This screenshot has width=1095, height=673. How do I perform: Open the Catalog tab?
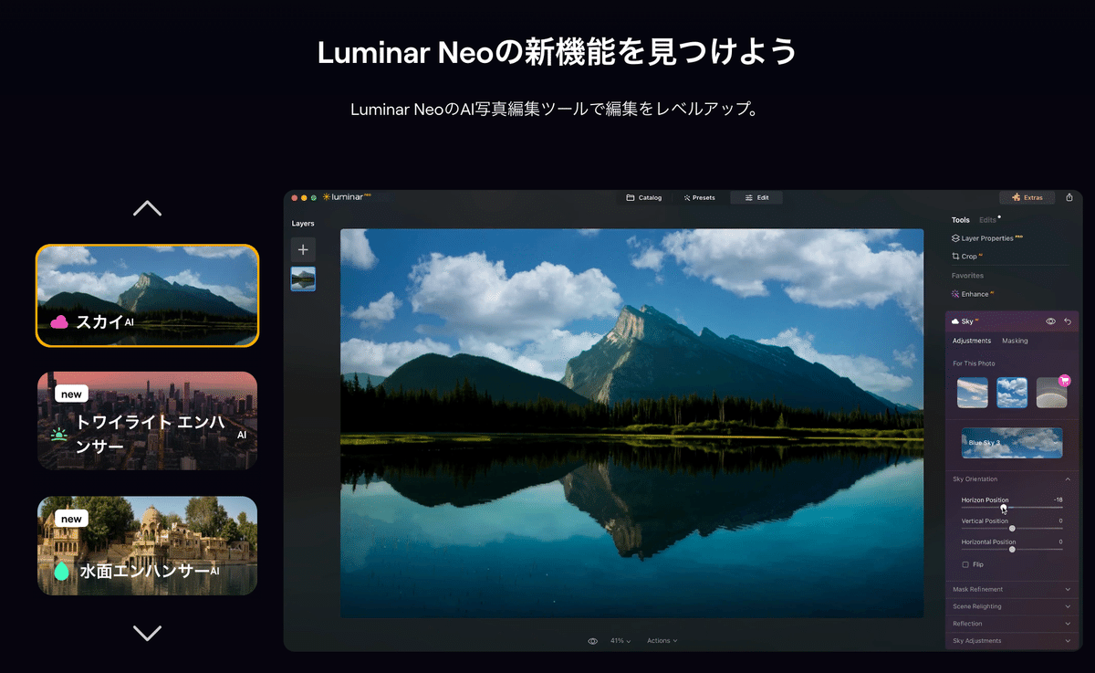pos(643,197)
